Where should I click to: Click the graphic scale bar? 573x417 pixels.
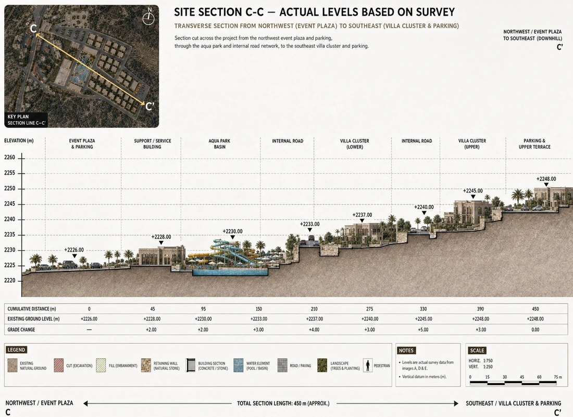click(x=513, y=383)
